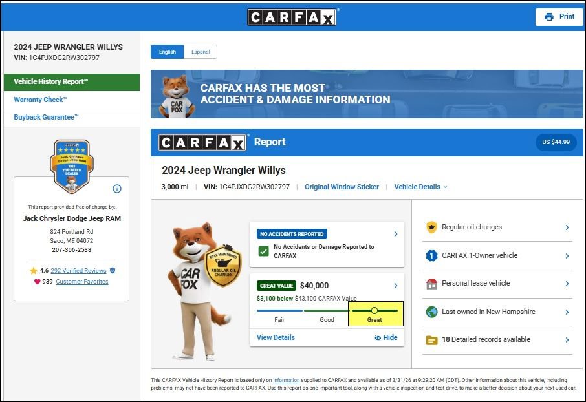
Task: Switch report language to English
Action: coord(167,52)
